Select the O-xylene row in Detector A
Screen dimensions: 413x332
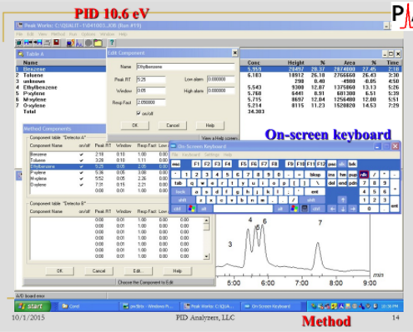point(98,185)
